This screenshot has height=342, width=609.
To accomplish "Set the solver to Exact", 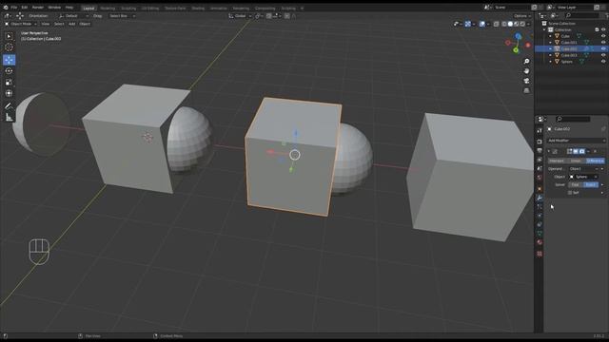I will [x=591, y=184].
